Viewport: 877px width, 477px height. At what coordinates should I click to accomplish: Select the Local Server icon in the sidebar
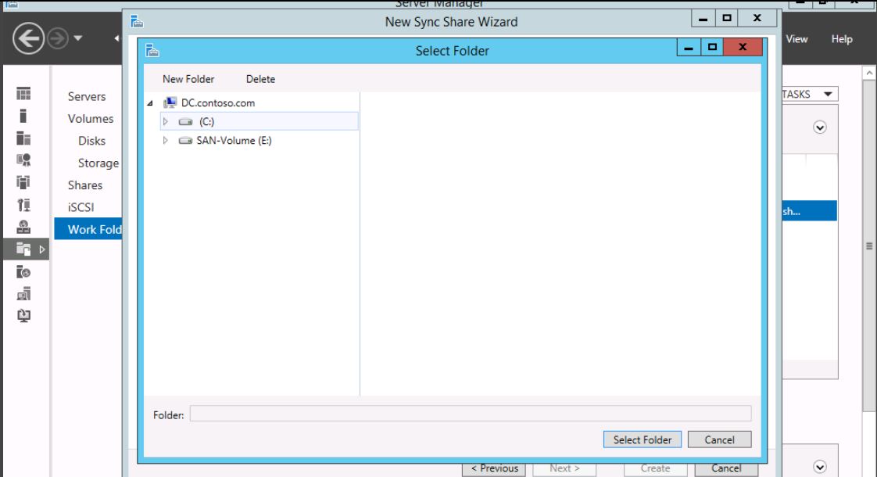coord(23,116)
